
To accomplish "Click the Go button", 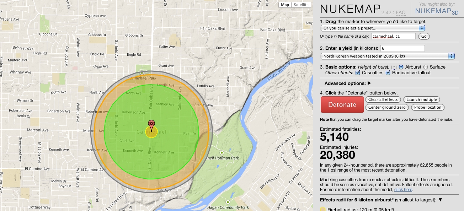I will 424,36.
